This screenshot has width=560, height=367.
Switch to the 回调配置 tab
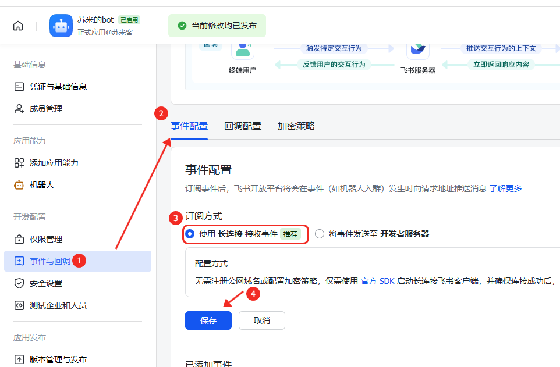pyautogui.click(x=243, y=126)
